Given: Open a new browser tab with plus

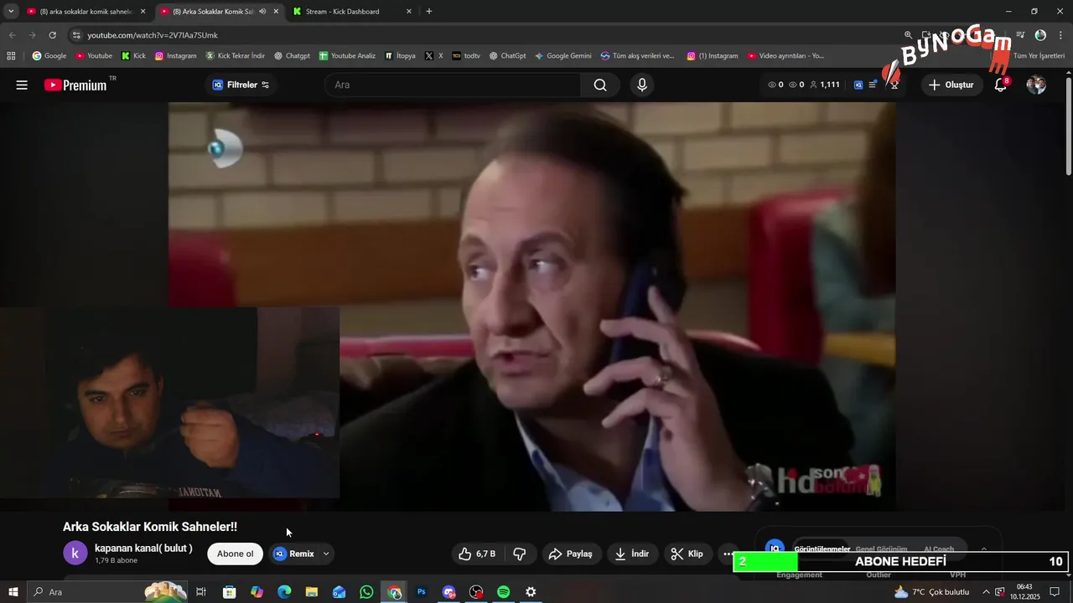Looking at the screenshot, I should point(429,12).
